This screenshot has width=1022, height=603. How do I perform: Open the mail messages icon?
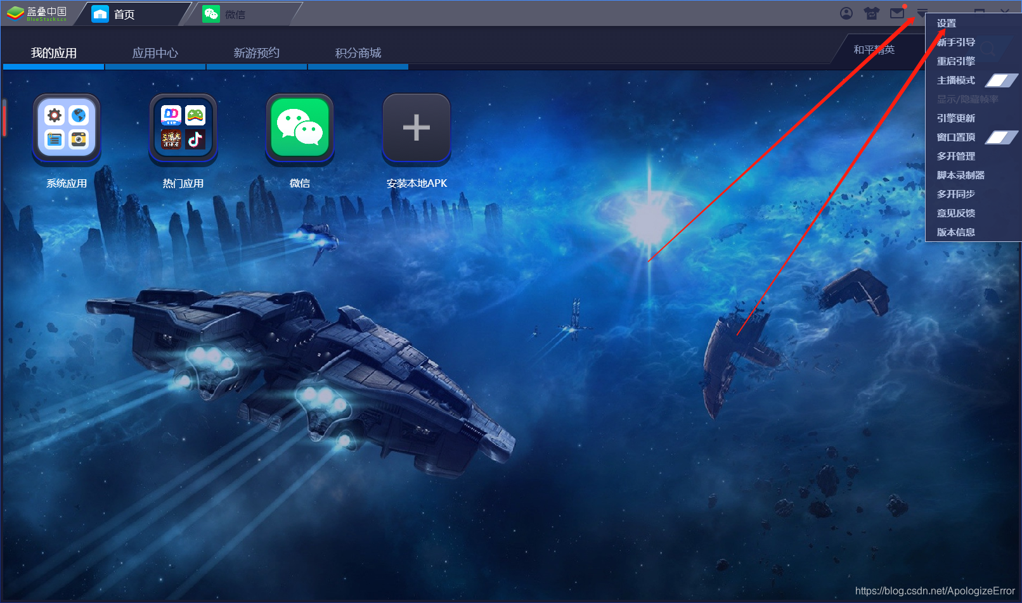coord(897,13)
